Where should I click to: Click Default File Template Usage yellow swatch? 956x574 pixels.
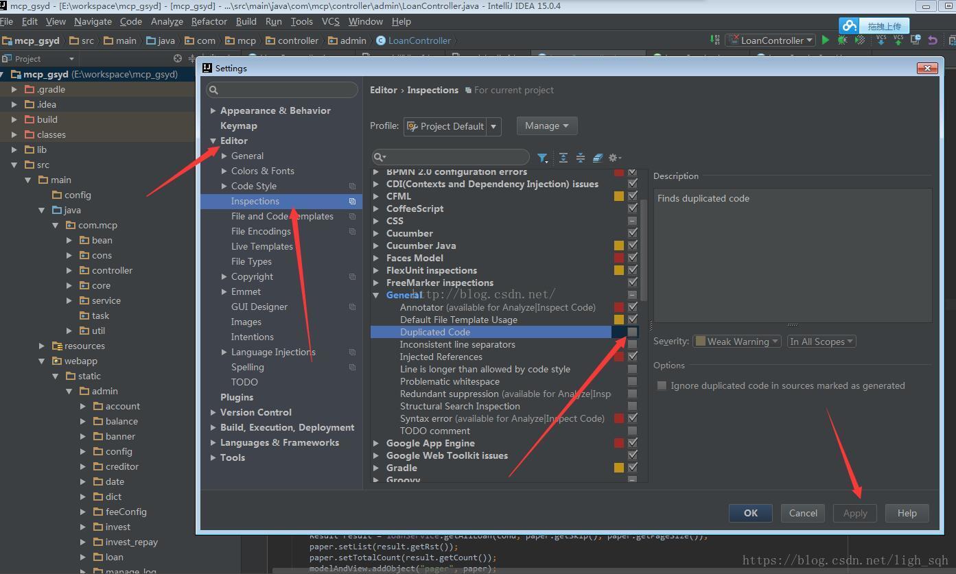pyautogui.click(x=619, y=320)
